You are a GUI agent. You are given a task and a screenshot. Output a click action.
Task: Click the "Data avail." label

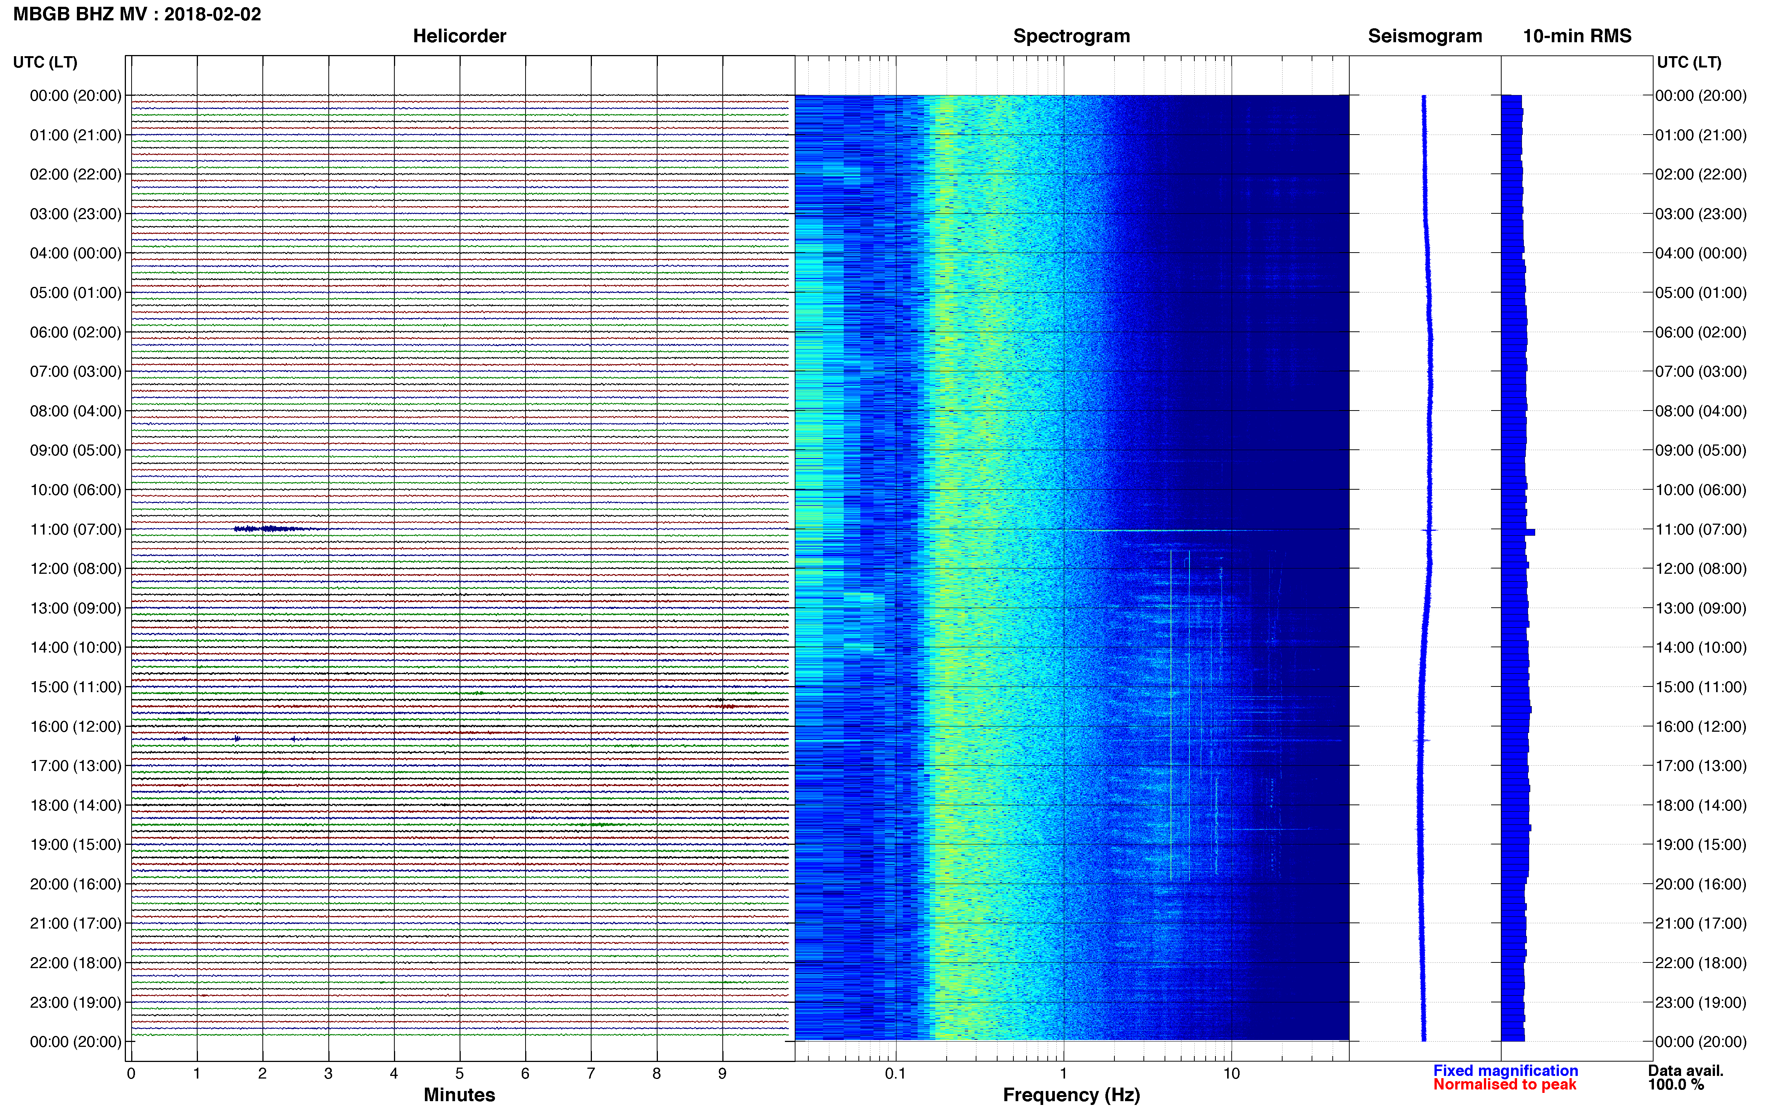coord(1685,1071)
